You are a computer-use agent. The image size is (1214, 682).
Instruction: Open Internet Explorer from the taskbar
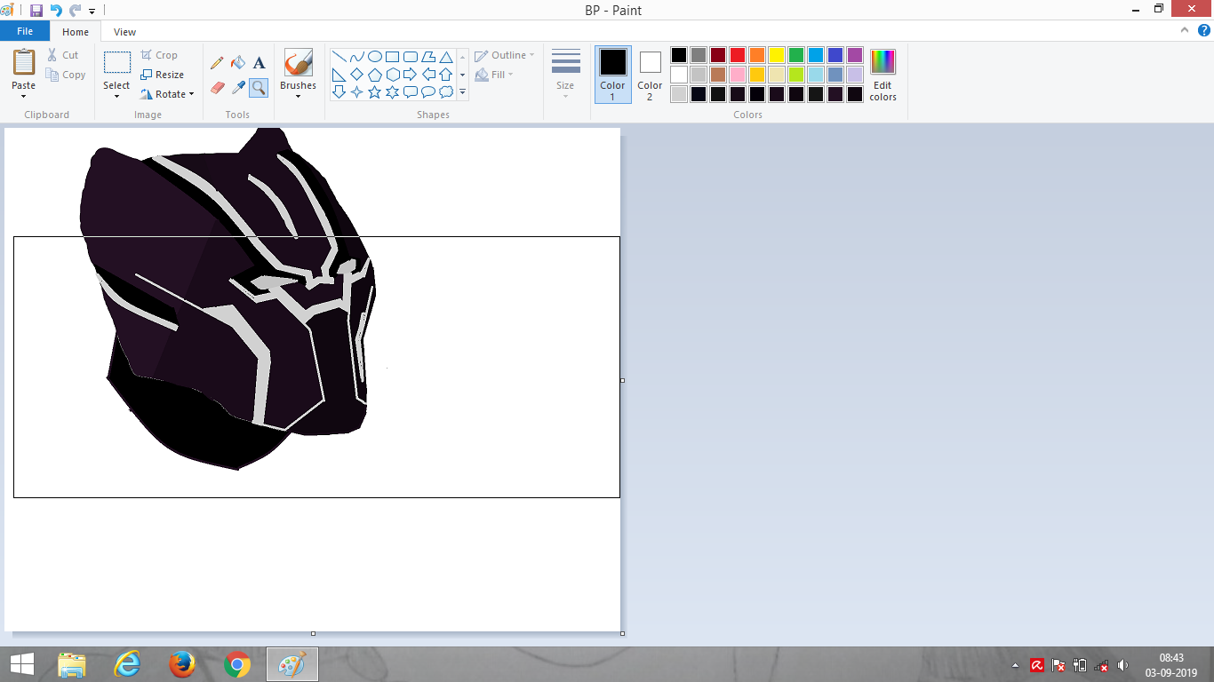[127, 664]
